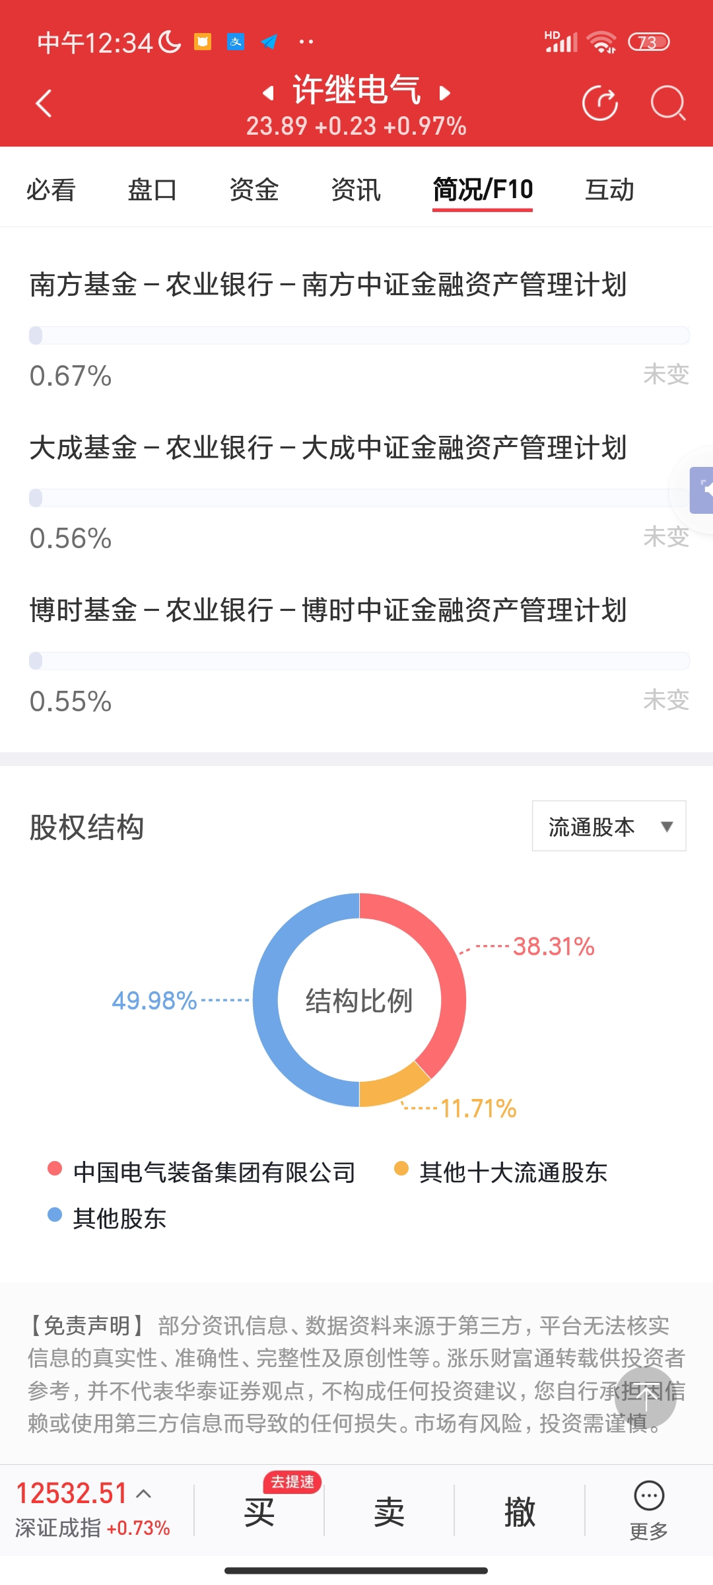The image size is (713, 1585).
Task: Tap the 撤 cancel order button
Action: [x=520, y=1512]
